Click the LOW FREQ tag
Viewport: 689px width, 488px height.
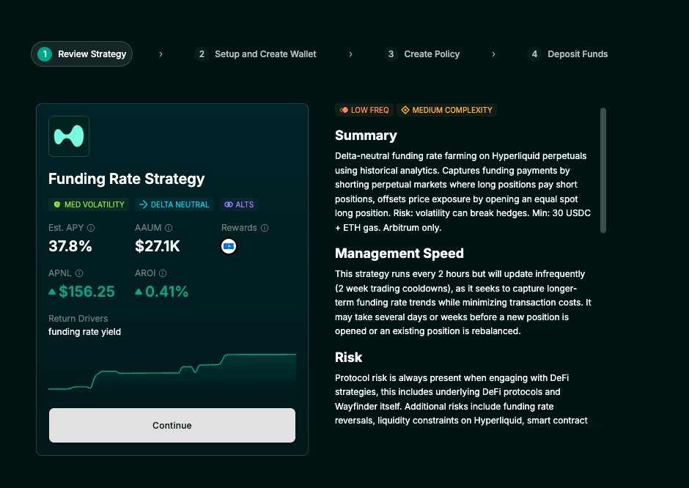364,110
